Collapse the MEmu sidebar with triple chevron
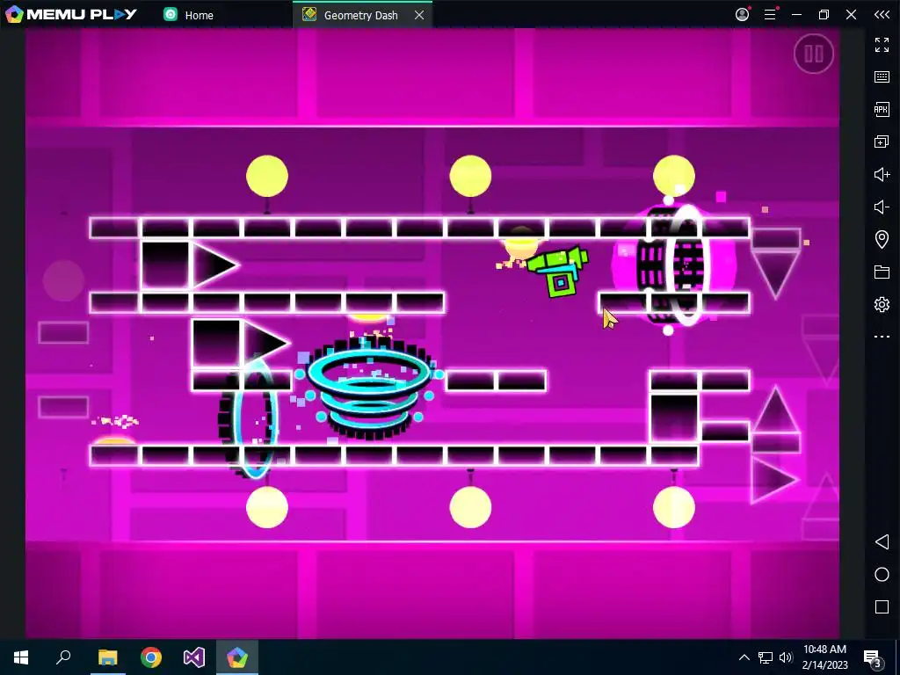 (x=882, y=14)
